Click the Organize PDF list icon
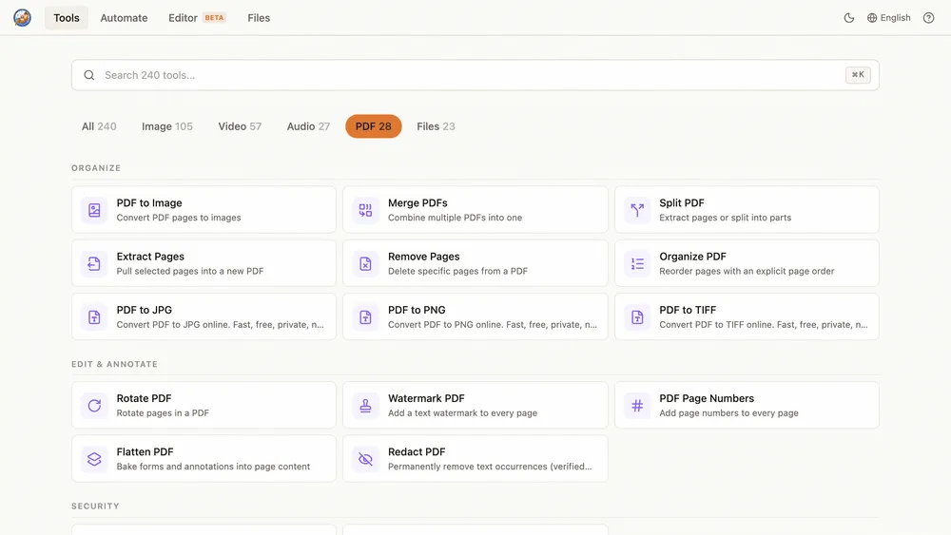 pos(637,263)
